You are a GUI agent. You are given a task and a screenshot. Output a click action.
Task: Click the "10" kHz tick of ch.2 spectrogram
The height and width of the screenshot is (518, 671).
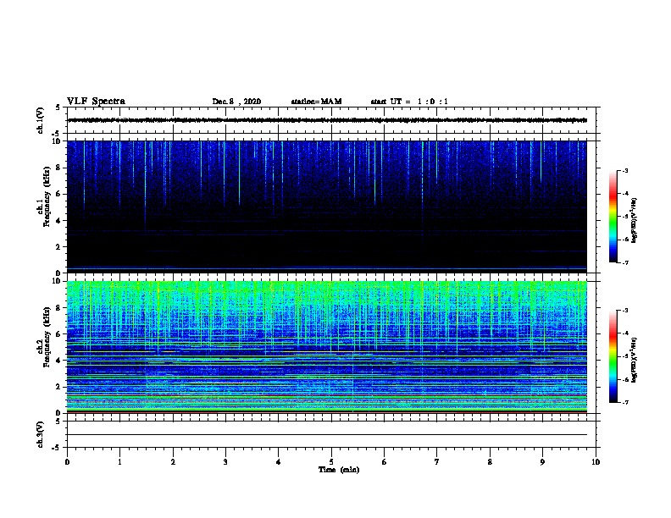pos(57,281)
